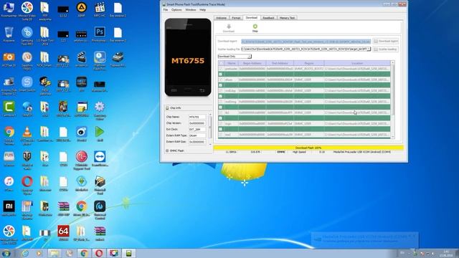The width and height of the screenshot is (459, 258).
Task: Click the partition table vertical scrollbar
Action: [x=393, y=100]
